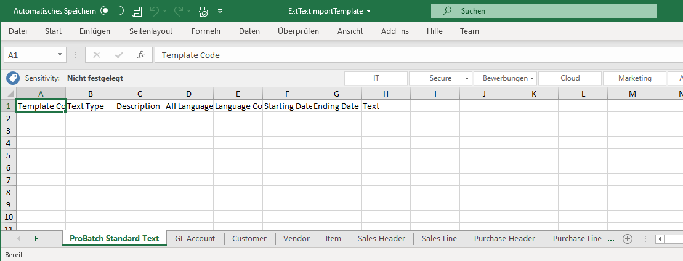Click the Save floppy disk icon
The width and height of the screenshot is (683, 261).
[137, 11]
